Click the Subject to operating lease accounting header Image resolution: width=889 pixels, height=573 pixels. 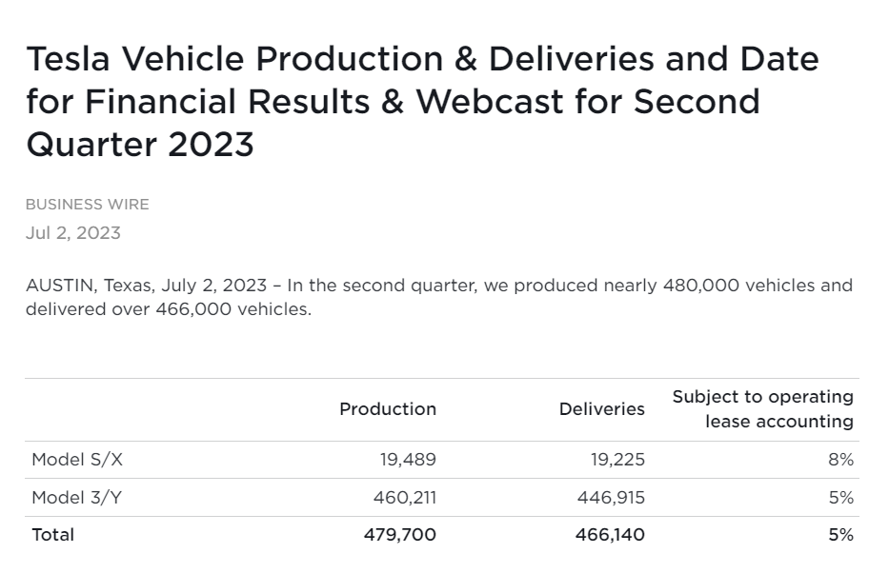coord(762,409)
